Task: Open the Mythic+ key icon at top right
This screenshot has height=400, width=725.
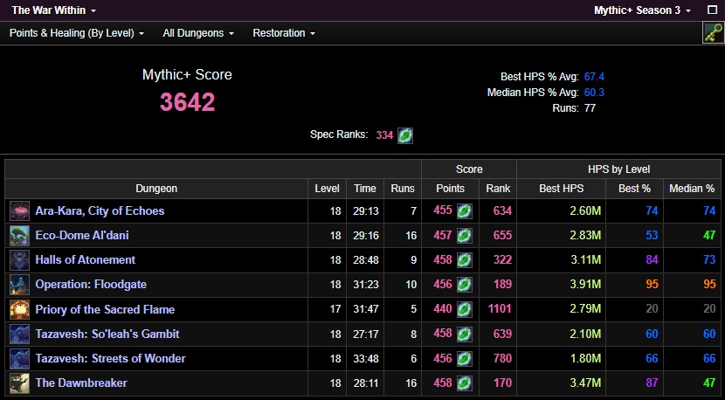Action: click(713, 33)
